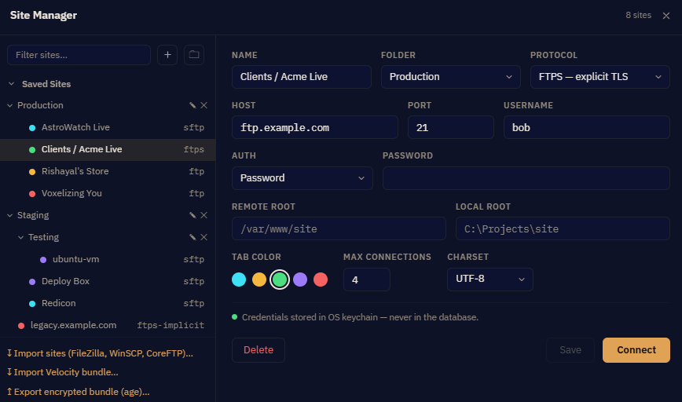Edit the Testing folder name pencil icon
This screenshot has width=682, height=402.
(x=192, y=237)
